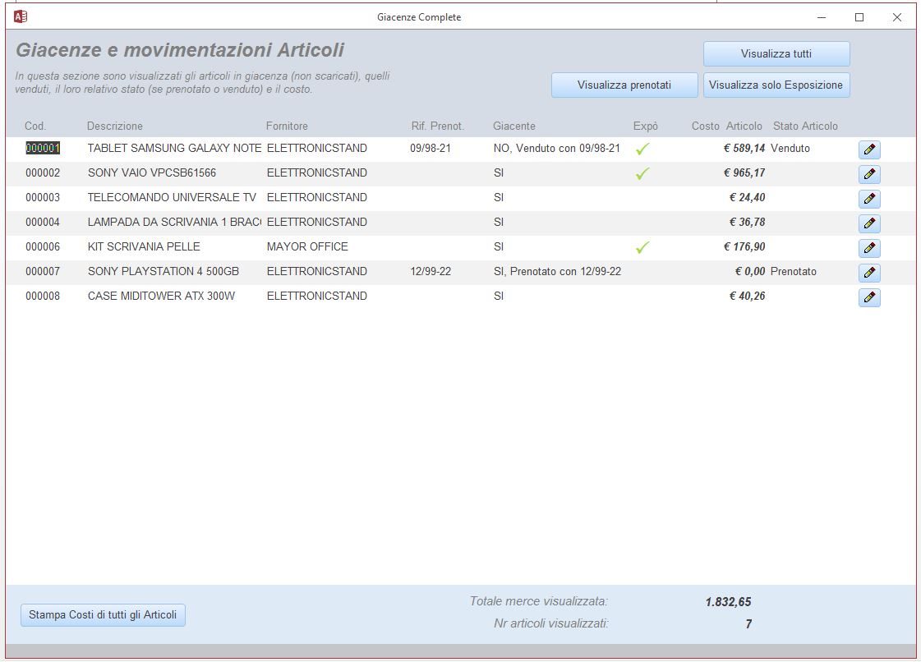Image resolution: width=921 pixels, height=662 pixels.
Task: Click supplier MAYOR OFFICE cell
Action: tap(307, 246)
